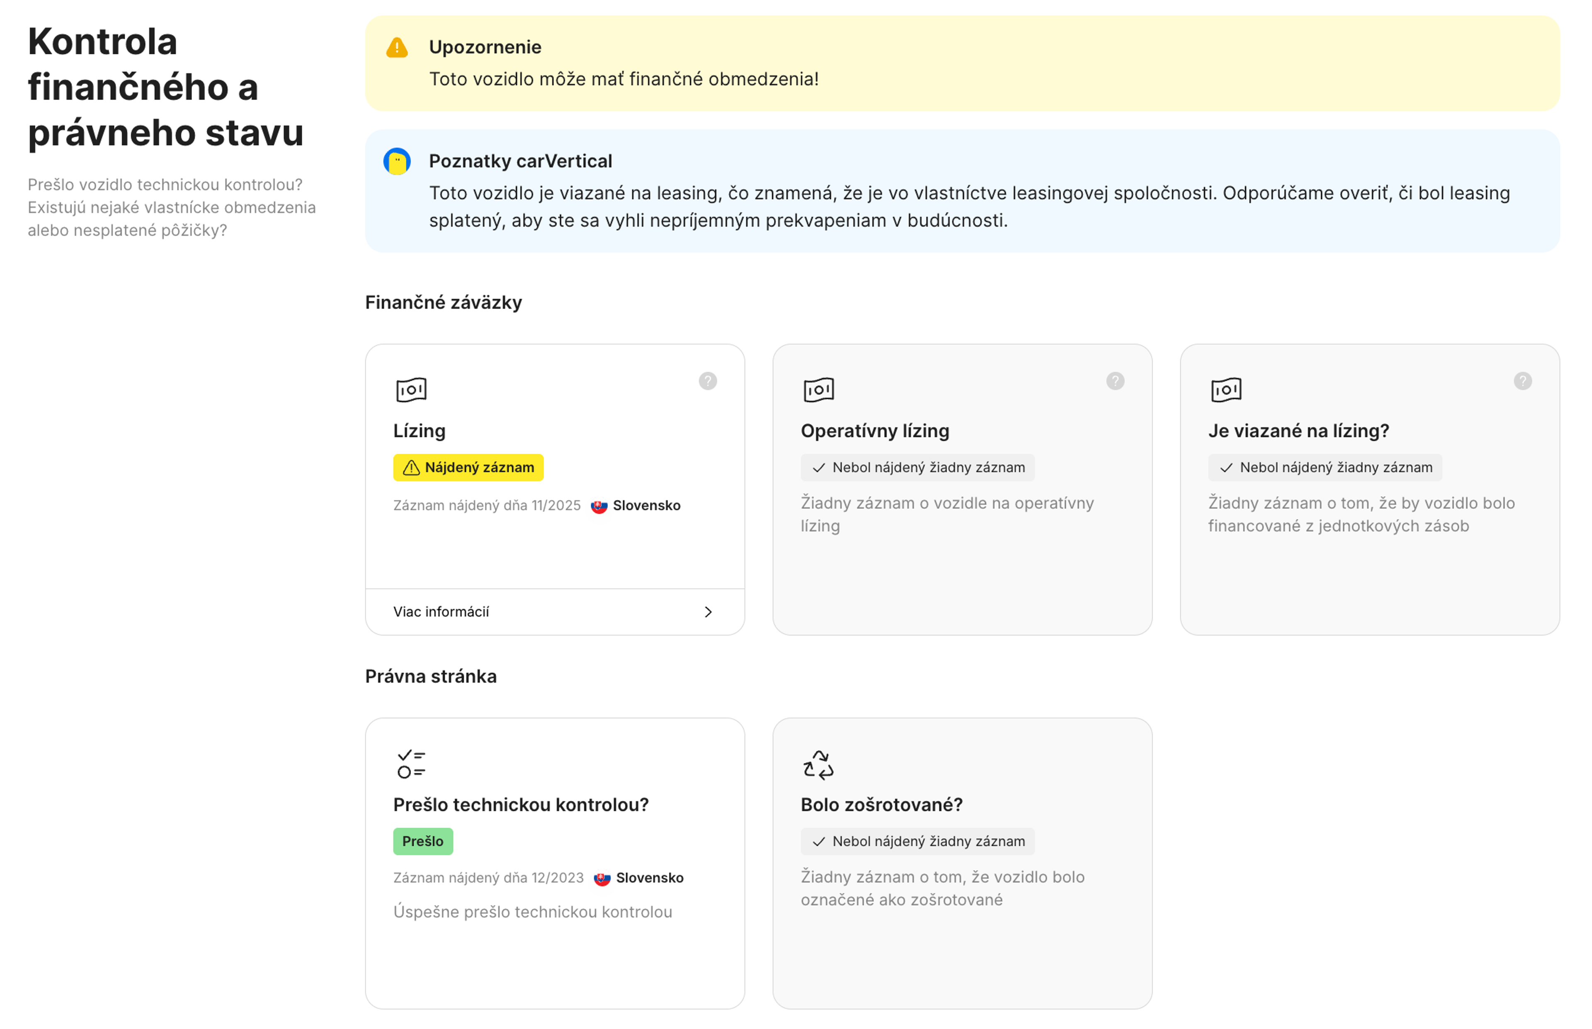Click checkmark in Operatívny lízing no-record badge
The height and width of the screenshot is (1029, 1592).
[x=819, y=468]
